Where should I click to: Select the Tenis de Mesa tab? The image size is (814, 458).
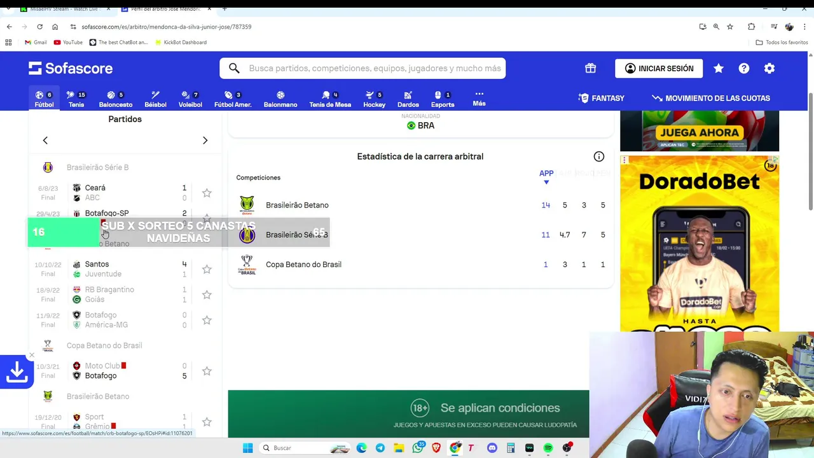(330, 99)
